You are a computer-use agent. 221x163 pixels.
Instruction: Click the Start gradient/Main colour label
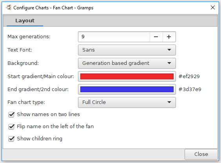41,77
